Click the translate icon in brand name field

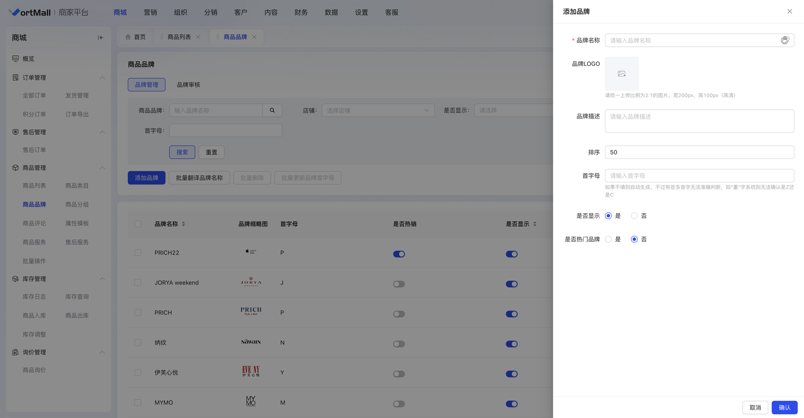(784, 40)
